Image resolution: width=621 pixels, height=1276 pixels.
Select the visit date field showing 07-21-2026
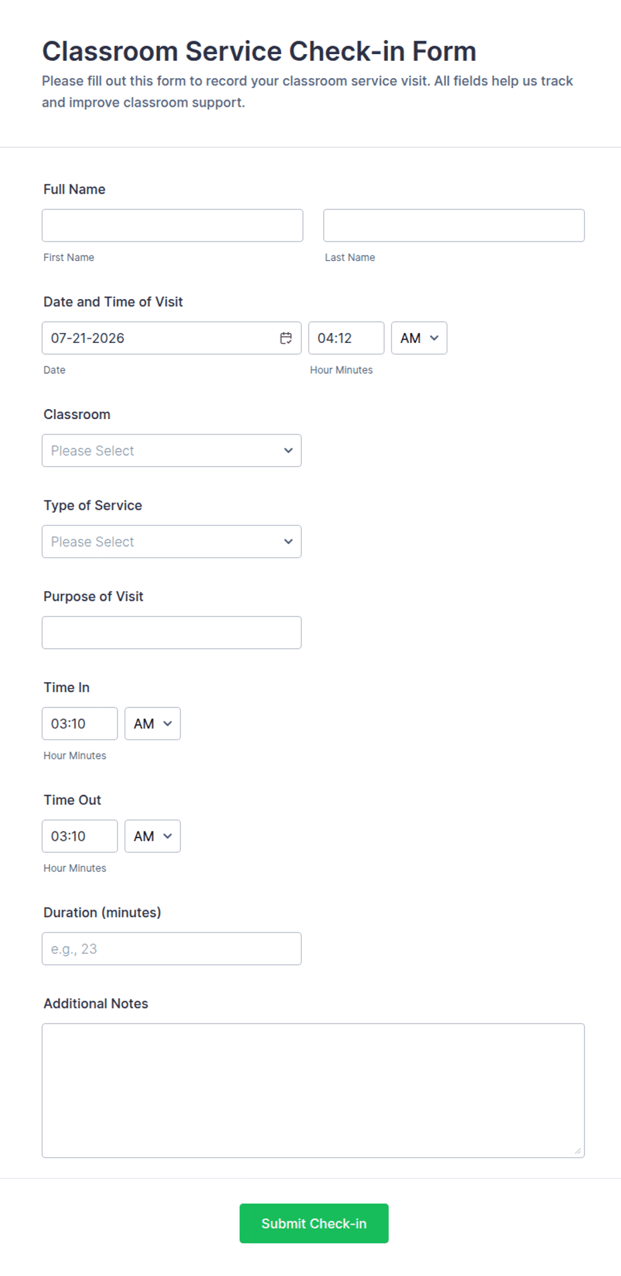click(172, 338)
